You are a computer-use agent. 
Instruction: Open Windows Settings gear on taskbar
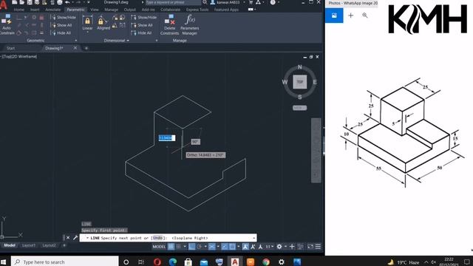pyautogui.click(x=281, y=262)
